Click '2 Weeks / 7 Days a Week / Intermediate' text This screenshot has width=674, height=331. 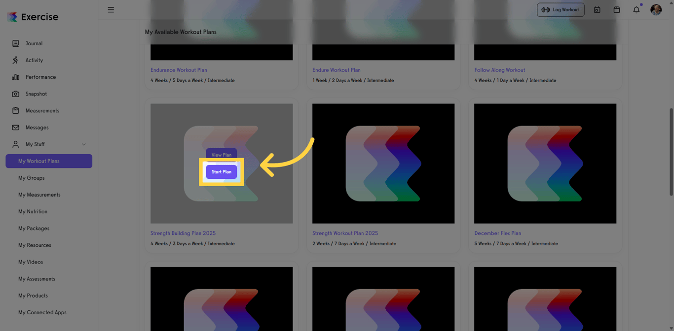click(x=354, y=244)
